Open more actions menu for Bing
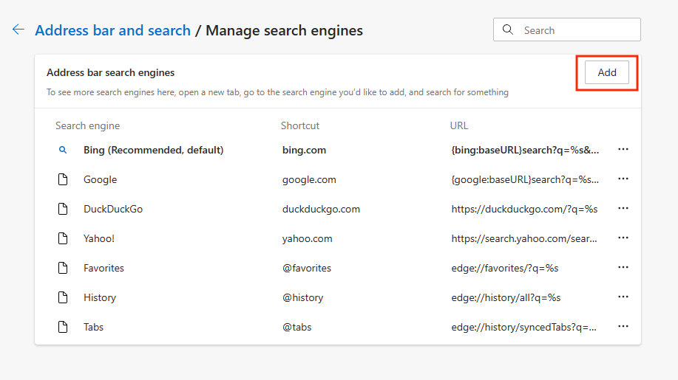Image resolution: width=678 pixels, height=380 pixels. coord(623,150)
